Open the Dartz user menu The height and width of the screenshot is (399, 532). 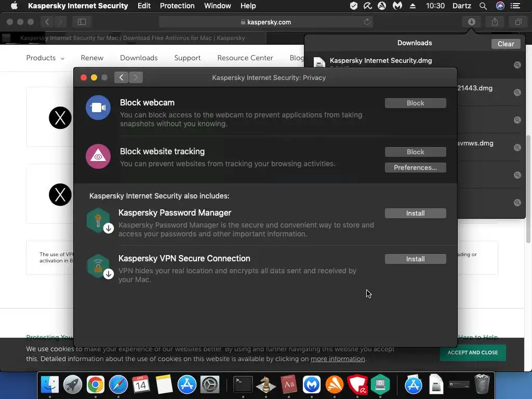(x=461, y=6)
